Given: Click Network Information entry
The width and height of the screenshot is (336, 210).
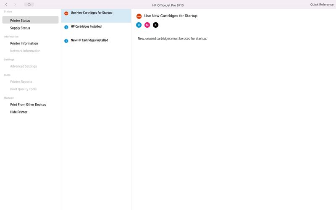Looking at the screenshot, I should pos(25,51).
